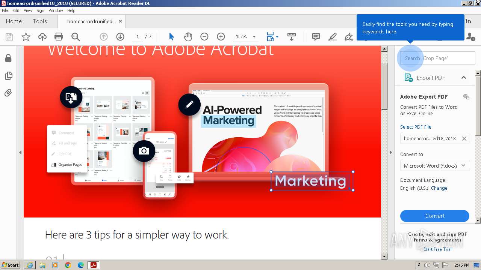This screenshot has width=481, height=270.
Task: Open the Sign menu
Action: [40, 10]
